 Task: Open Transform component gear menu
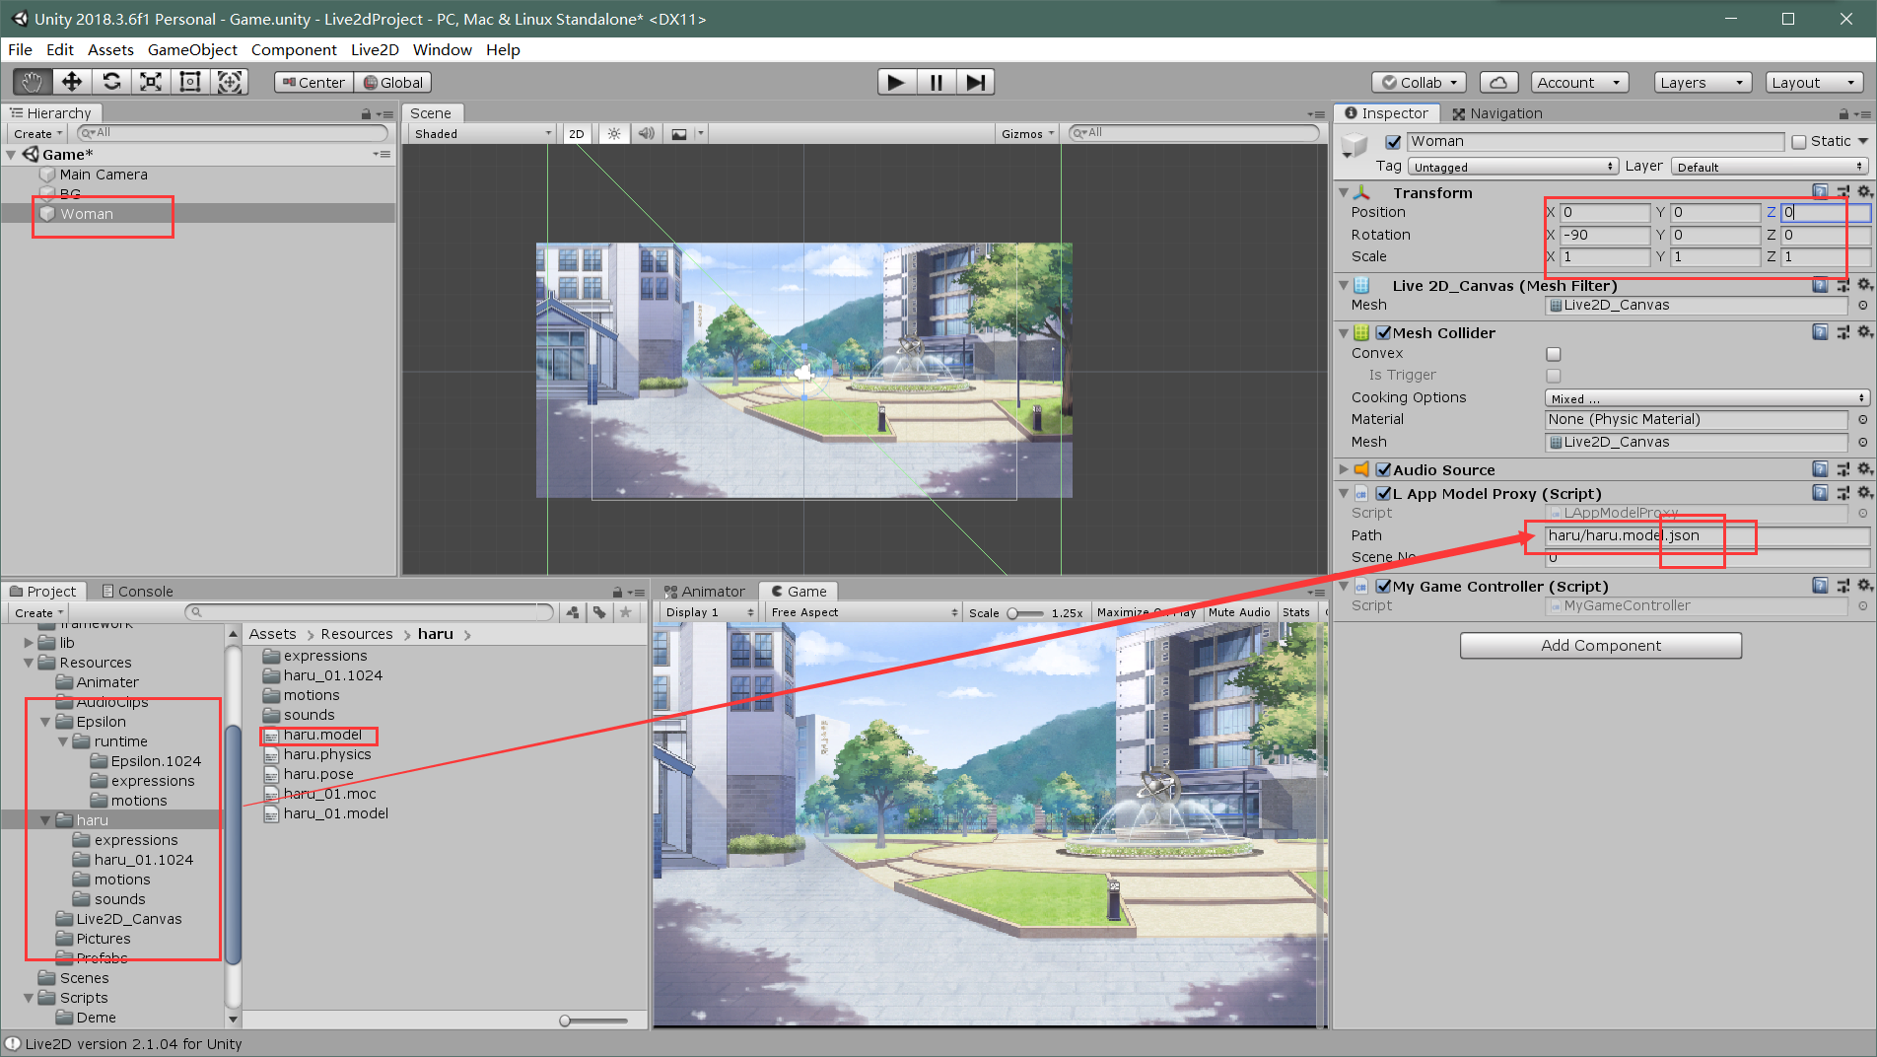[x=1864, y=192]
